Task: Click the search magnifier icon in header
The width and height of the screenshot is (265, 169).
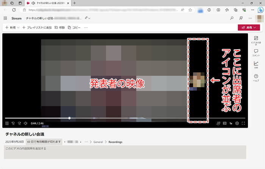Action: point(232,18)
